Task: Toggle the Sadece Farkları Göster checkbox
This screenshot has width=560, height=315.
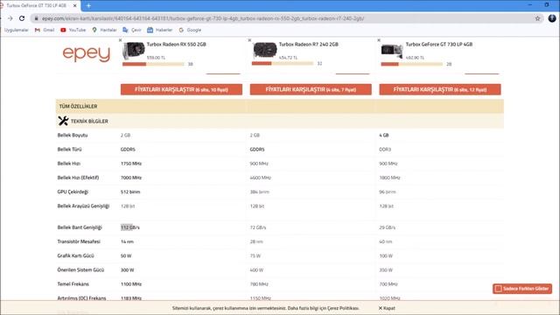Action: (499, 289)
